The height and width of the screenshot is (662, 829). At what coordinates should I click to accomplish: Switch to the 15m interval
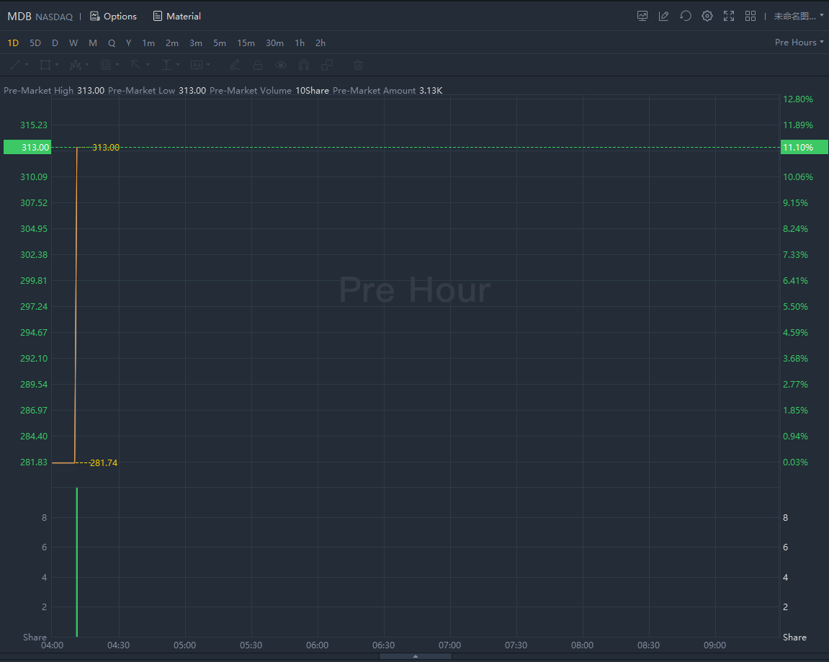click(246, 43)
